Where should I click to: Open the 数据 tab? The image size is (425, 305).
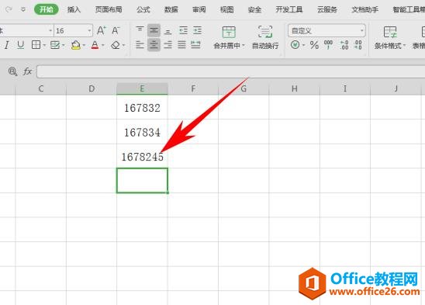pos(171,9)
